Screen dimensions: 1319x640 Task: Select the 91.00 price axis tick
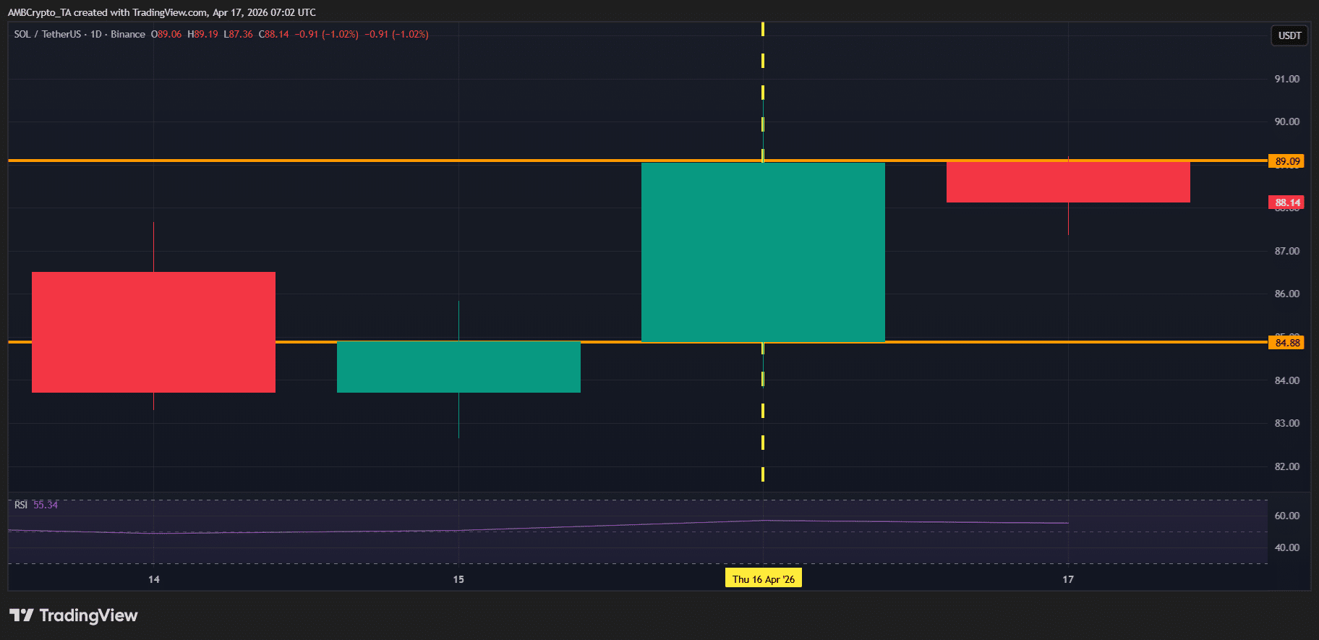1286,79
